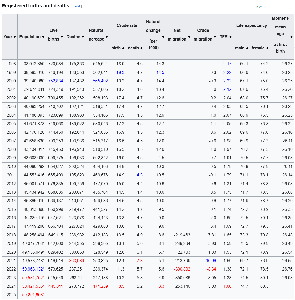This screenshot has height=300, width=295.
Task: Select TFR 1.75 in the 2013 row
Action: tap(227, 192)
